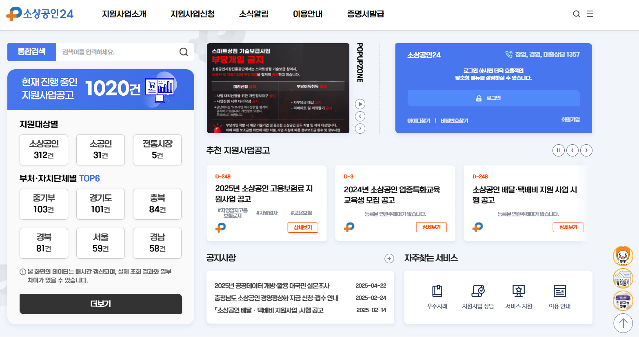Click the #자영업자 hashtag
Viewport: 639px width, 337px height.
(267, 213)
